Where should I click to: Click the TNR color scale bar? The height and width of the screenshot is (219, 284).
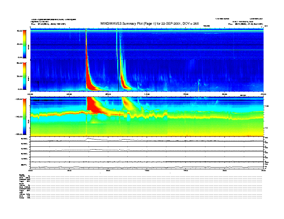(x=24, y=117)
